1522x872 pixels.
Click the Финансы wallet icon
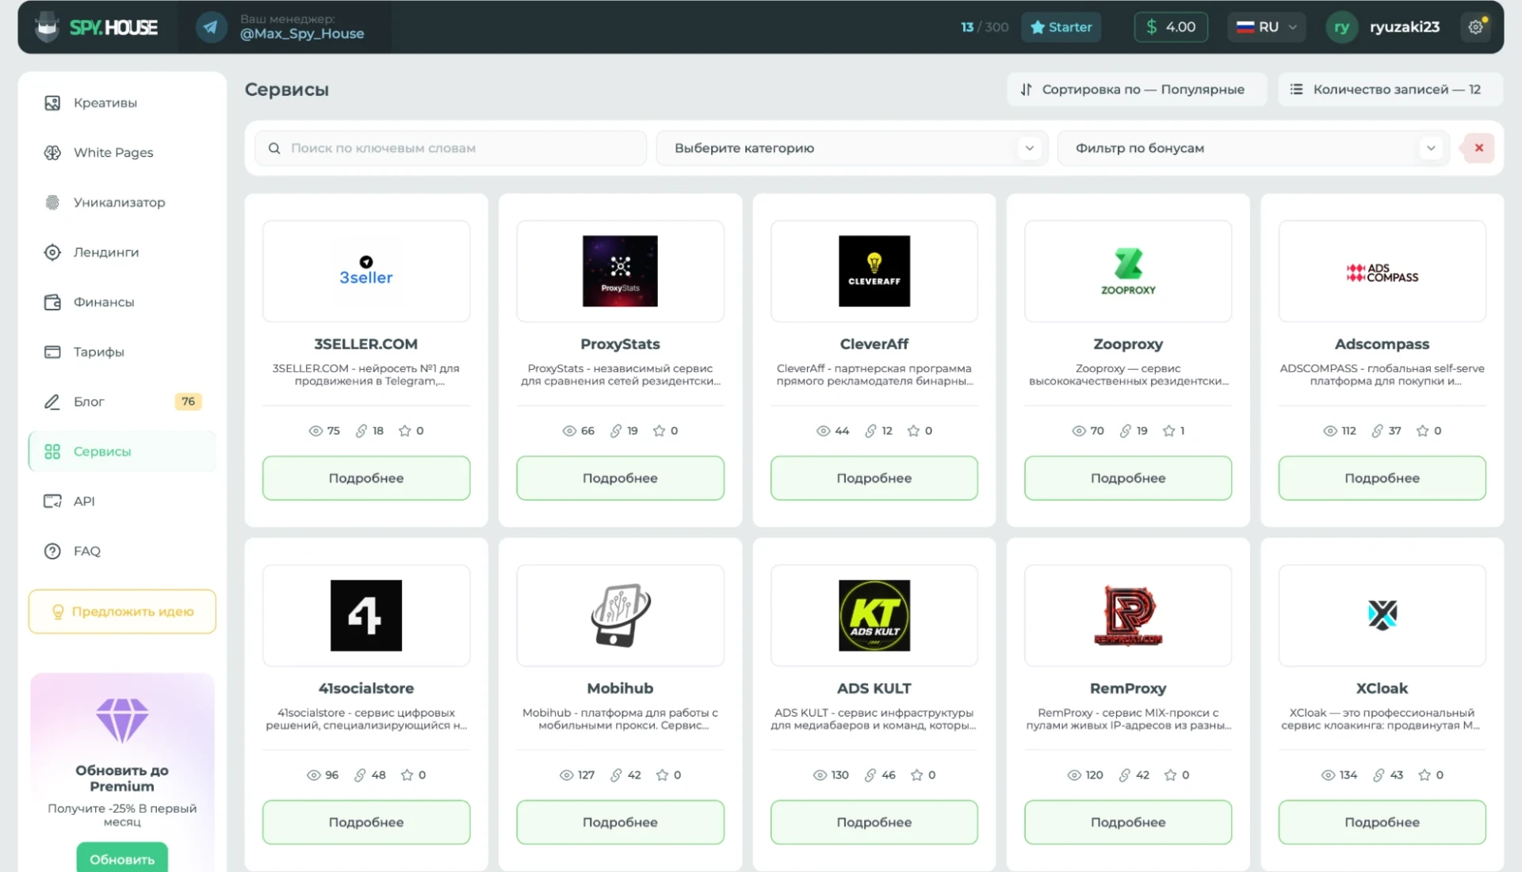(52, 303)
